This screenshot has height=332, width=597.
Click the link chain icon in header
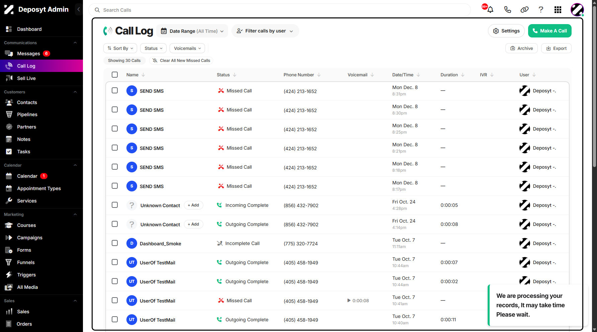[524, 10]
